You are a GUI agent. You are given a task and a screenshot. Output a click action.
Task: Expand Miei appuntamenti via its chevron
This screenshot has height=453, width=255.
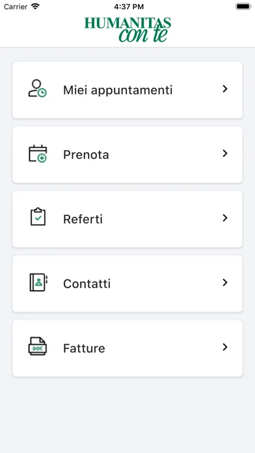click(x=225, y=89)
